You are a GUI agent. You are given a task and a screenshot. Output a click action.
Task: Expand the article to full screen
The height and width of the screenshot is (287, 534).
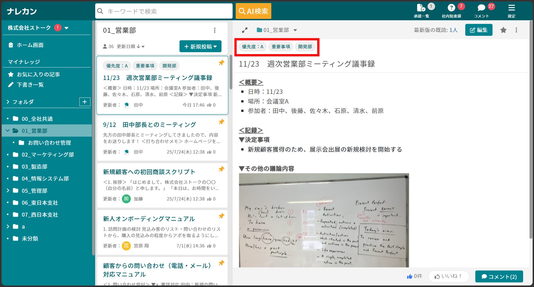point(245,30)
